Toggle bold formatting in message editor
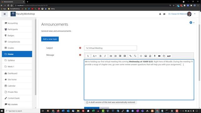The width and height of the screenshot is (201, 113). click(100, 56)
